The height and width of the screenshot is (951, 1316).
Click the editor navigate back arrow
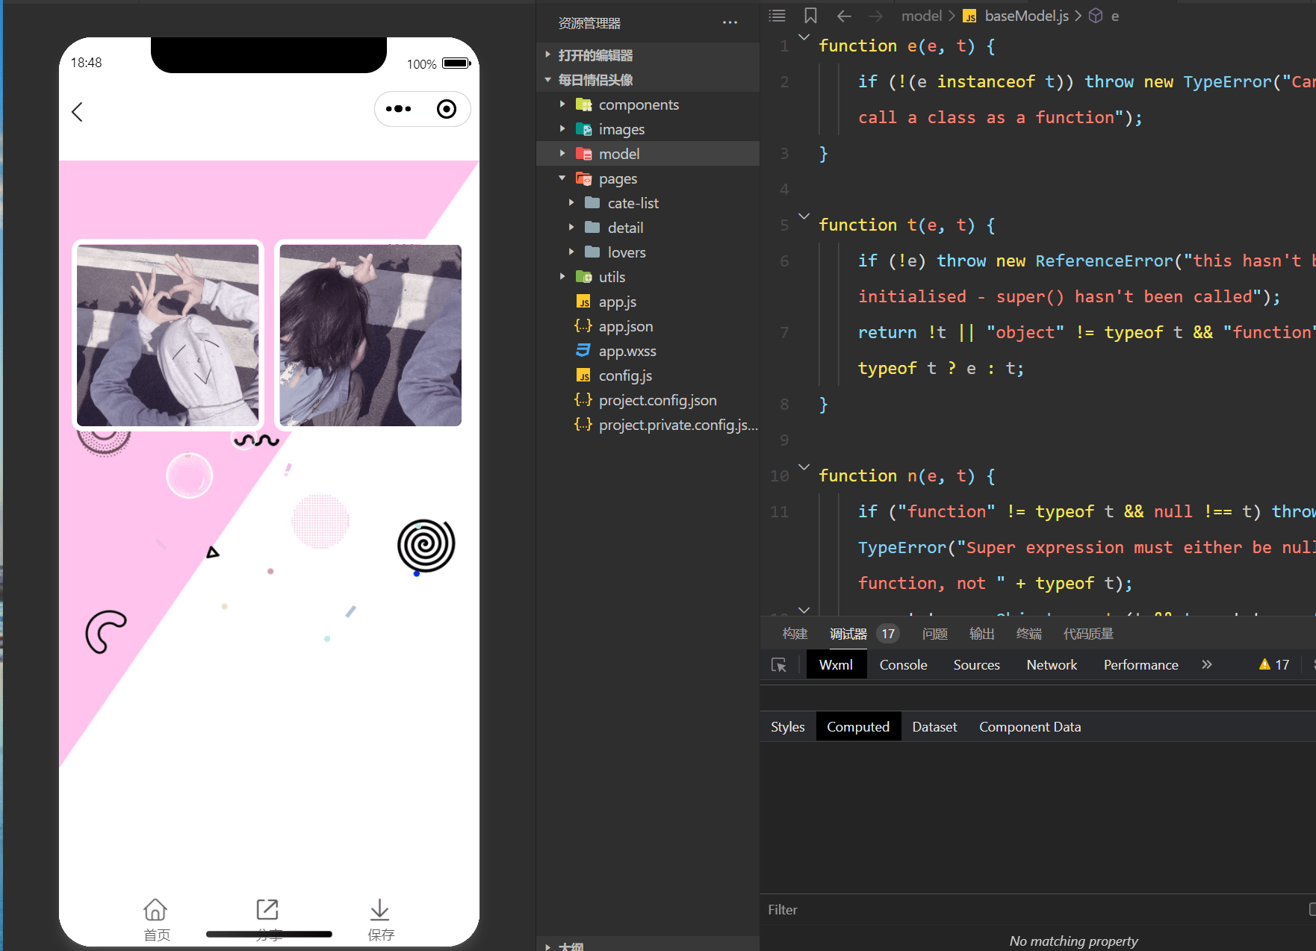tap(844, 16)
